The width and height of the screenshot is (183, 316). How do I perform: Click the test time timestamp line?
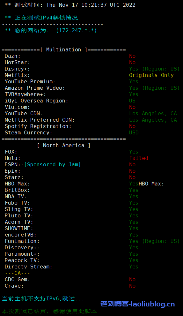click(x=70, y=5)
